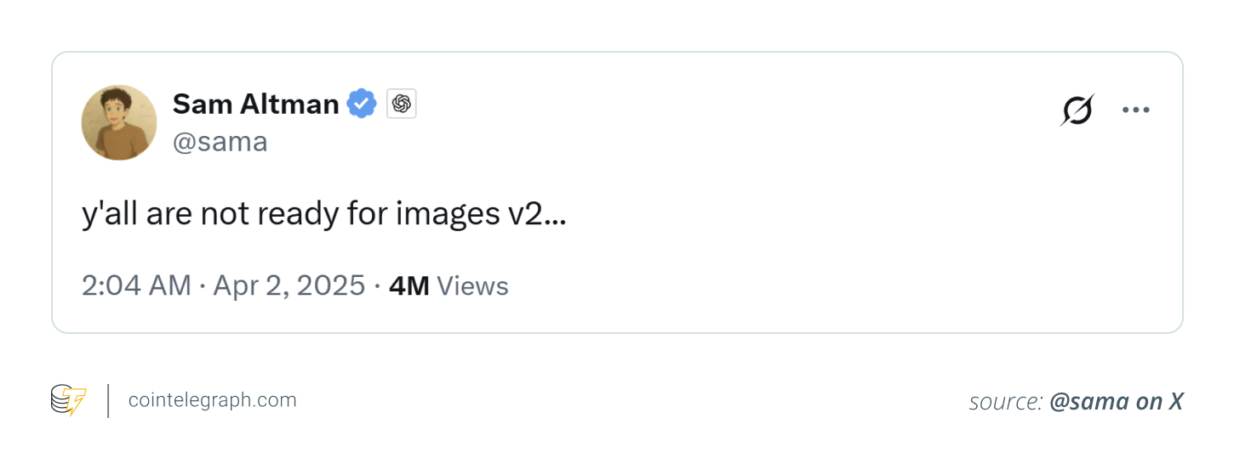This screenshot has height=469, width=1234.
Task: Open the 2:04 AM timestamp link
Action: [x=136, y=286]
